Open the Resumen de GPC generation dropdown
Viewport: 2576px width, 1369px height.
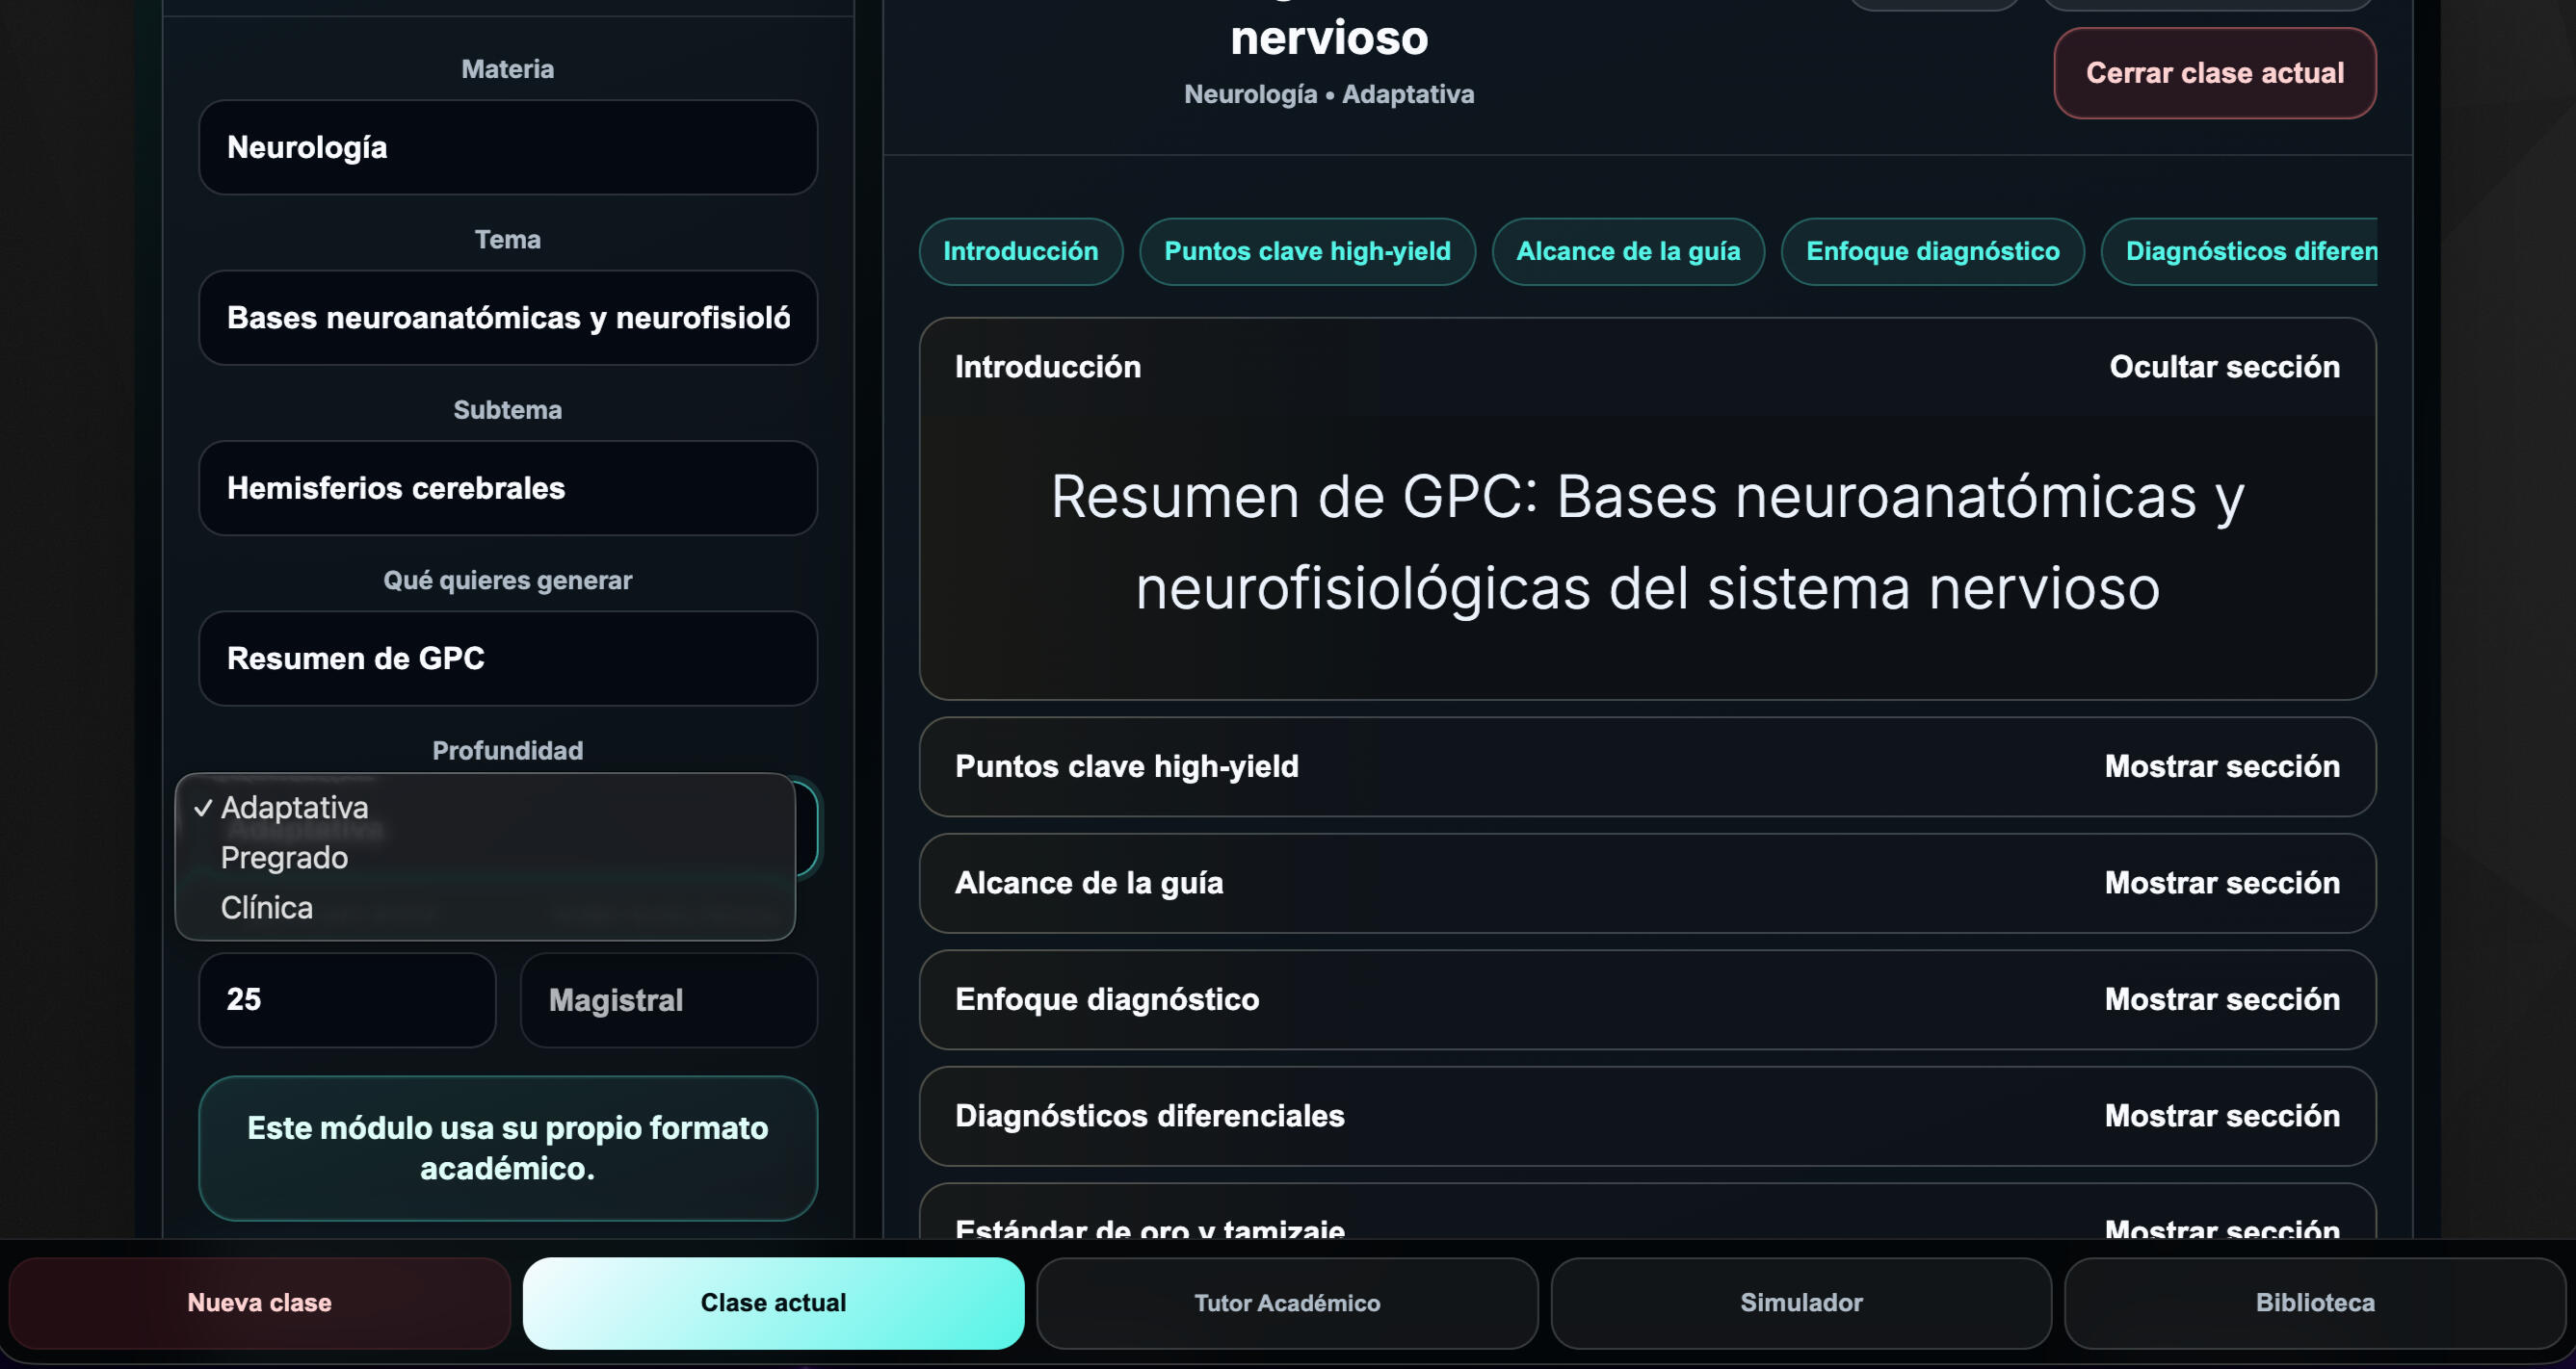tap(508, 659)
